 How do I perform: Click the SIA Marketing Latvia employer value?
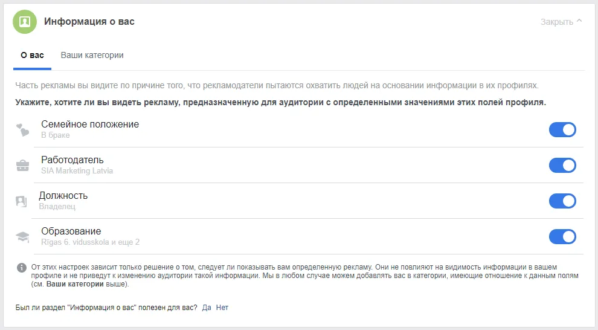[77, 171]
